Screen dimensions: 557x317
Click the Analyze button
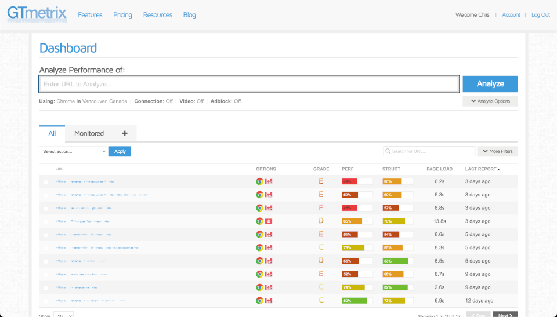(490, 84)
